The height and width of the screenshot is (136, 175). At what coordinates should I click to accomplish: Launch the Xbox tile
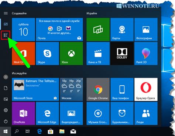coord(71,53)
